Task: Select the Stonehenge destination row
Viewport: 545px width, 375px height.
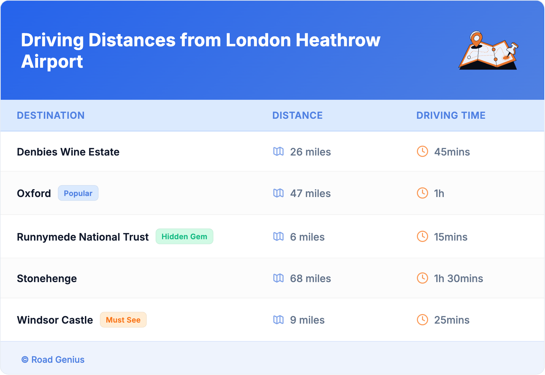Action: pyautogui.click(x=47, y=278)
